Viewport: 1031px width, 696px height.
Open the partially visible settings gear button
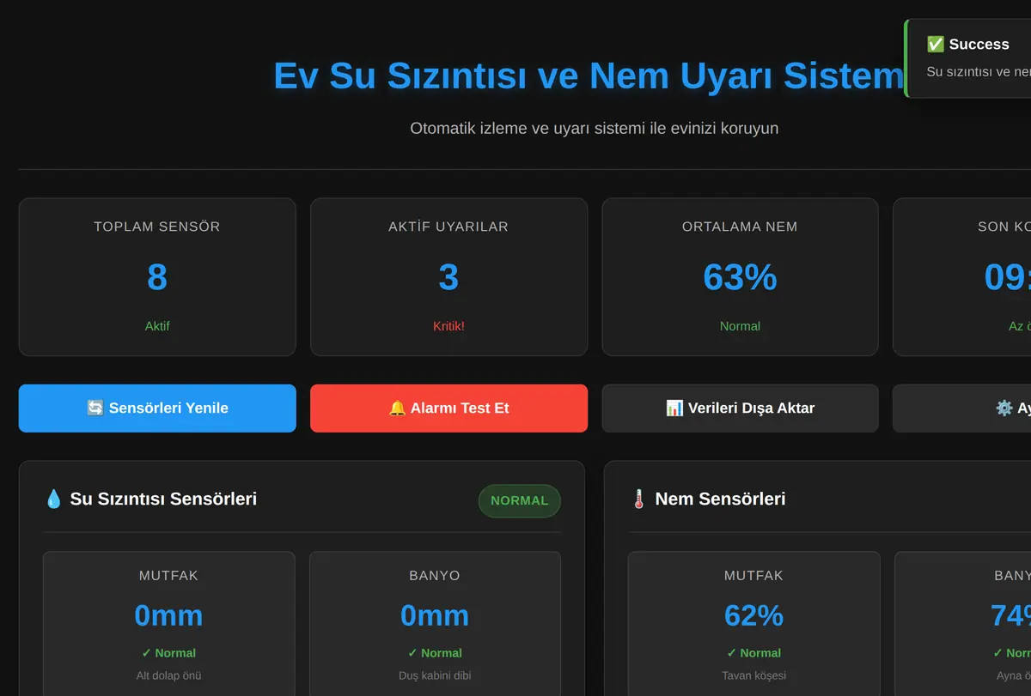point(962,409)
